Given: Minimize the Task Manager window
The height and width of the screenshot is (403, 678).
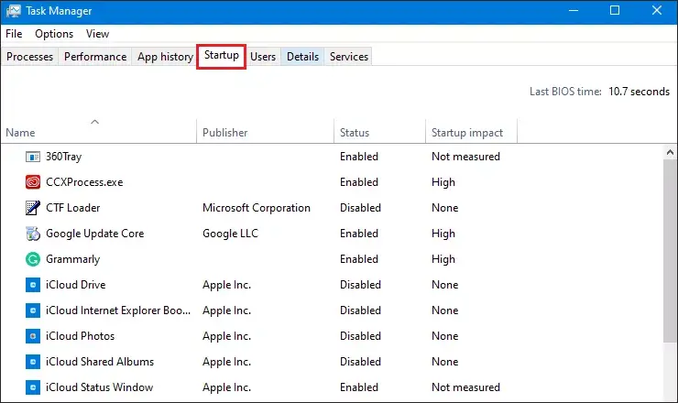Looking at the screenshot, I should pyautogui.click(x=574, y=10).
